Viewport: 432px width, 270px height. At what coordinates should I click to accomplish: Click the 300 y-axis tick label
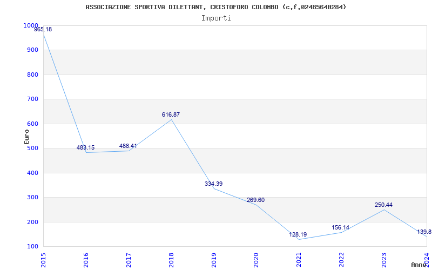33,198
